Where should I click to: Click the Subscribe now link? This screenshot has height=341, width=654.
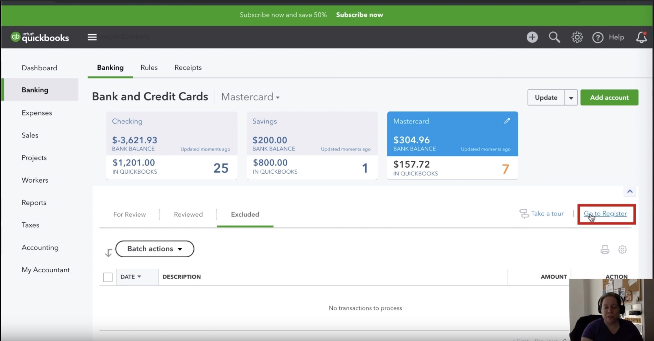tap(359, 15)
